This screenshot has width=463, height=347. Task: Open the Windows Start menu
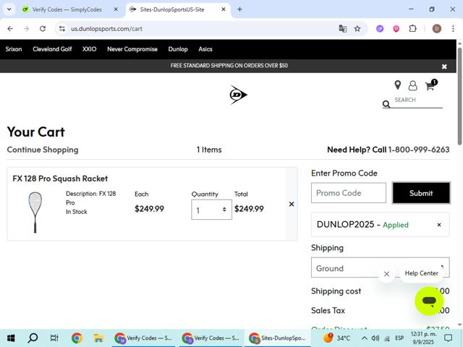click(11, 338)
